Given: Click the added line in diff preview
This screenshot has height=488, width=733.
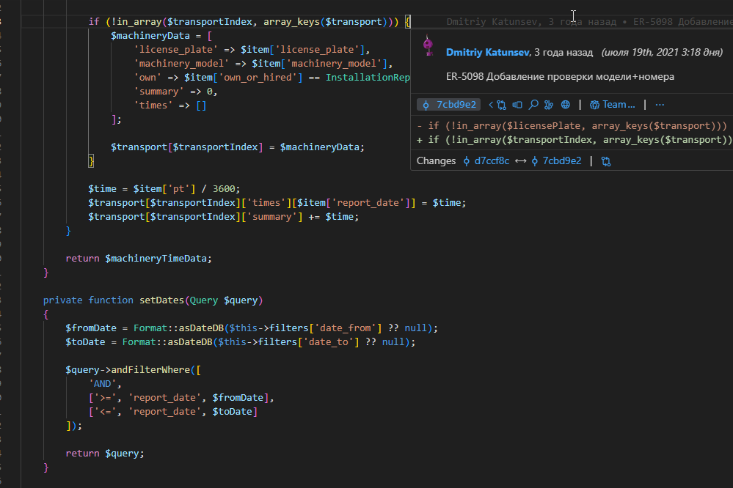Looking at the screenshot, I should [x=574, y=140].
